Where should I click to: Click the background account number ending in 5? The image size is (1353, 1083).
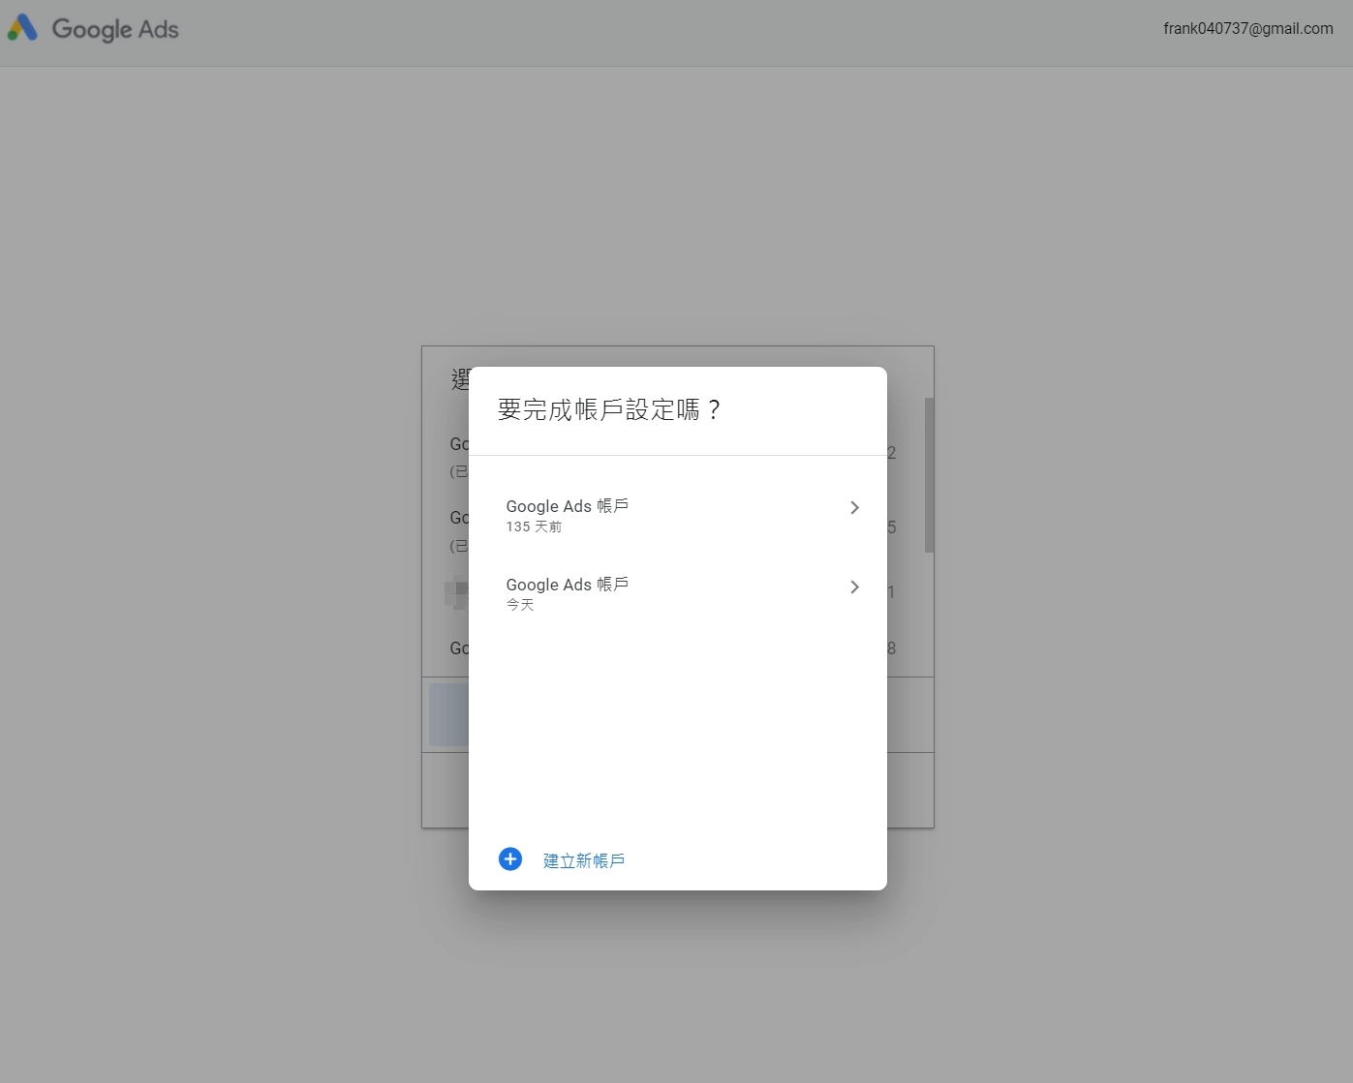coord(892,527)
